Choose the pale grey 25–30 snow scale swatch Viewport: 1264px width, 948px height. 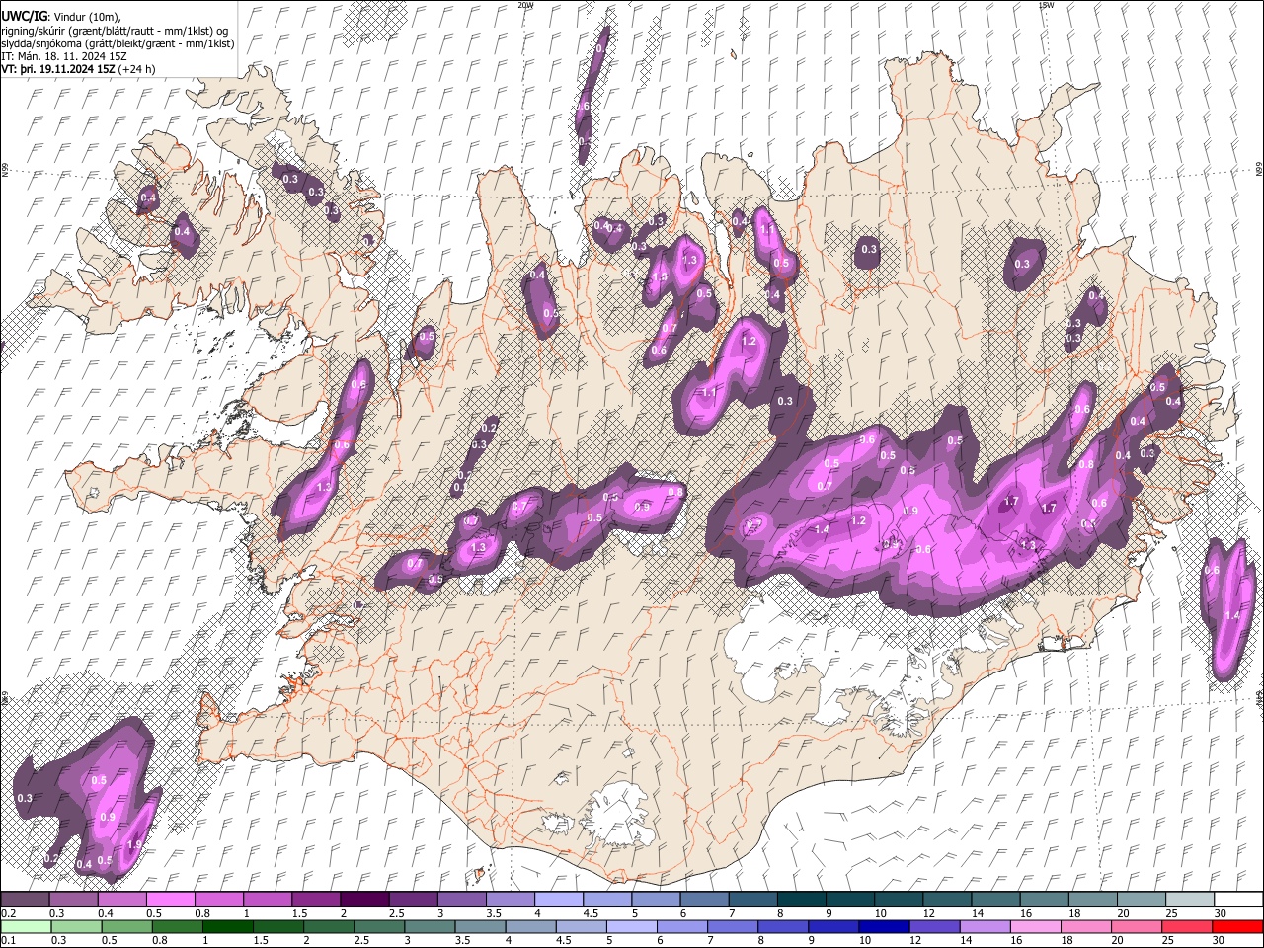point(1190,900)
